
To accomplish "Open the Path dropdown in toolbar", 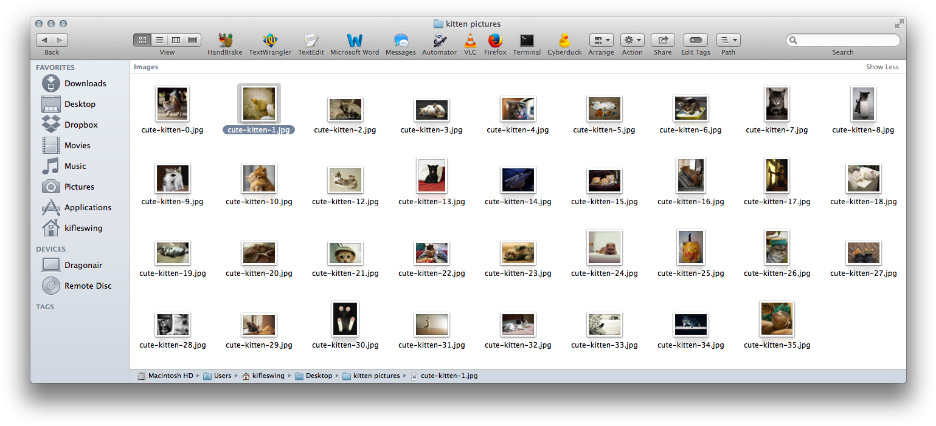I will point(728,40).
